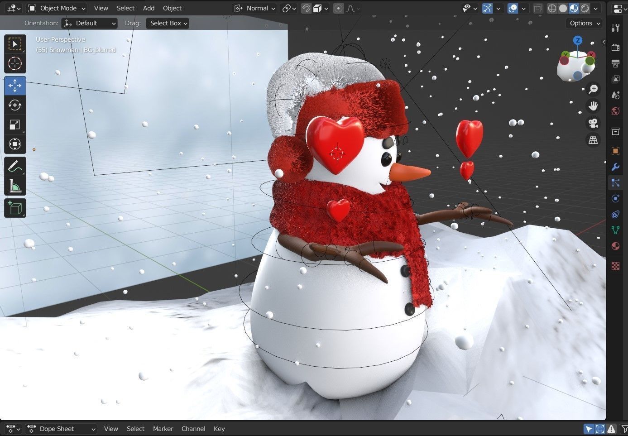Screen dimensions: 628x436
Task: Select the Rotate tool
Action: point(15,105)
